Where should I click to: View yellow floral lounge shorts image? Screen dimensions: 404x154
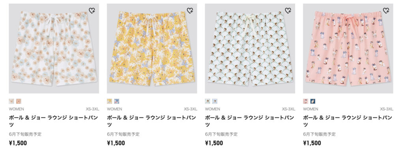[152, 48]
